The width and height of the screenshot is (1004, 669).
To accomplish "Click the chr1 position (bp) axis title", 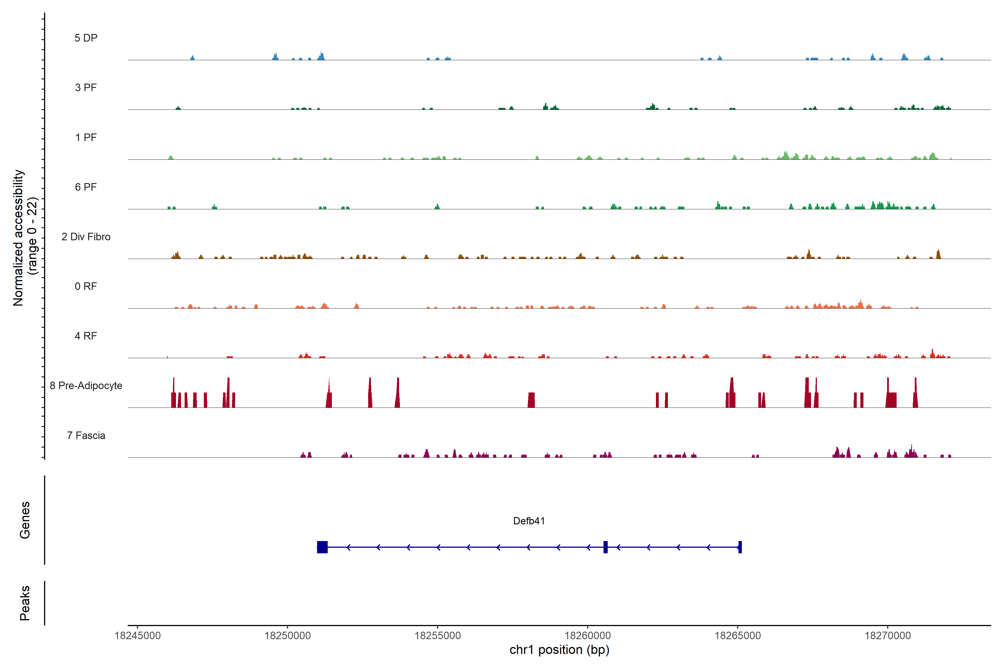I will click(559, 650).
